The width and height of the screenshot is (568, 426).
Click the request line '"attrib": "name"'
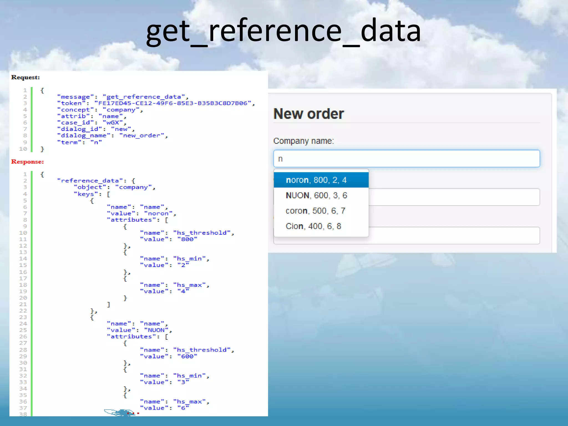(x=92, y=116)
